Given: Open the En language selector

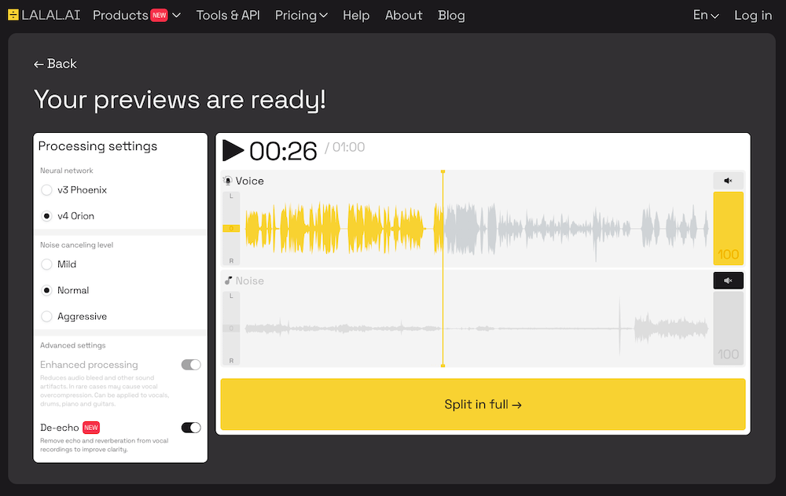Looking at the screenshot, I should click(x=706, y=15).
